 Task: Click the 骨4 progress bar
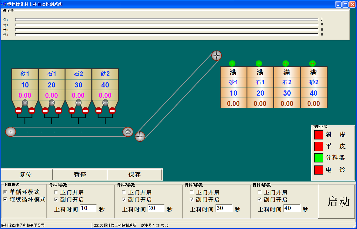[167, 35]
